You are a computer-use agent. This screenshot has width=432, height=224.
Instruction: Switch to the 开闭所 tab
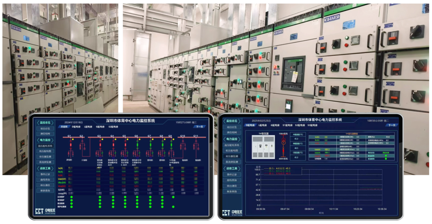pyautogui.click(x=64, y=127)
